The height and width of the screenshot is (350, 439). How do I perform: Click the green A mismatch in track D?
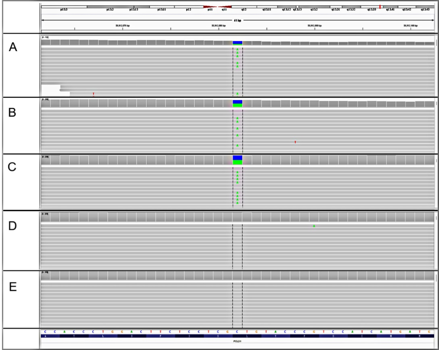pos(314,226)
